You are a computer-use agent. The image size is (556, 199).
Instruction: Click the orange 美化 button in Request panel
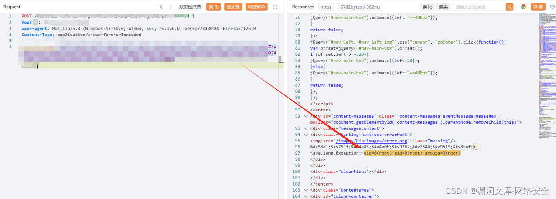214,7
